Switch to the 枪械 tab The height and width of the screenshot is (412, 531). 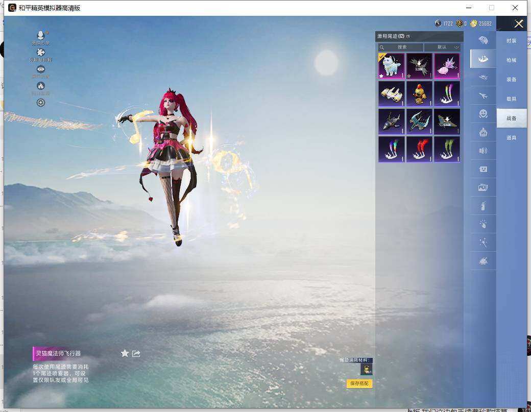pos(512,60)
